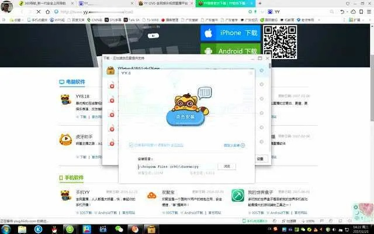Open a new browser tab with plus
The width and height of the screenshot is (374, 234).
click(x=260, y=4)
